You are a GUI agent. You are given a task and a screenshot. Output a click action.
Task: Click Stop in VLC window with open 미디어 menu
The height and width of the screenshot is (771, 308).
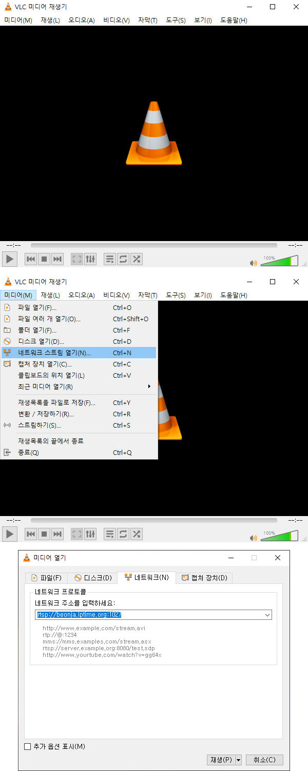coord(44,535)
